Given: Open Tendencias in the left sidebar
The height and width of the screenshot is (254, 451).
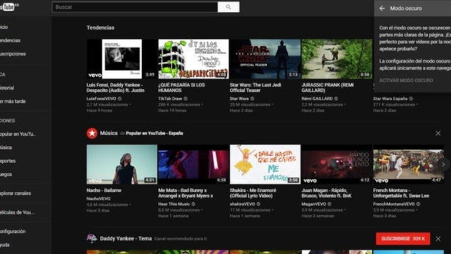Looking at the screenshot, I should [11, 41].
